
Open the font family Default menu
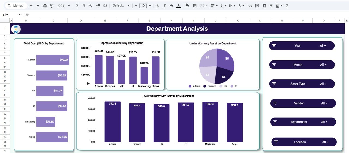point(121,6)
